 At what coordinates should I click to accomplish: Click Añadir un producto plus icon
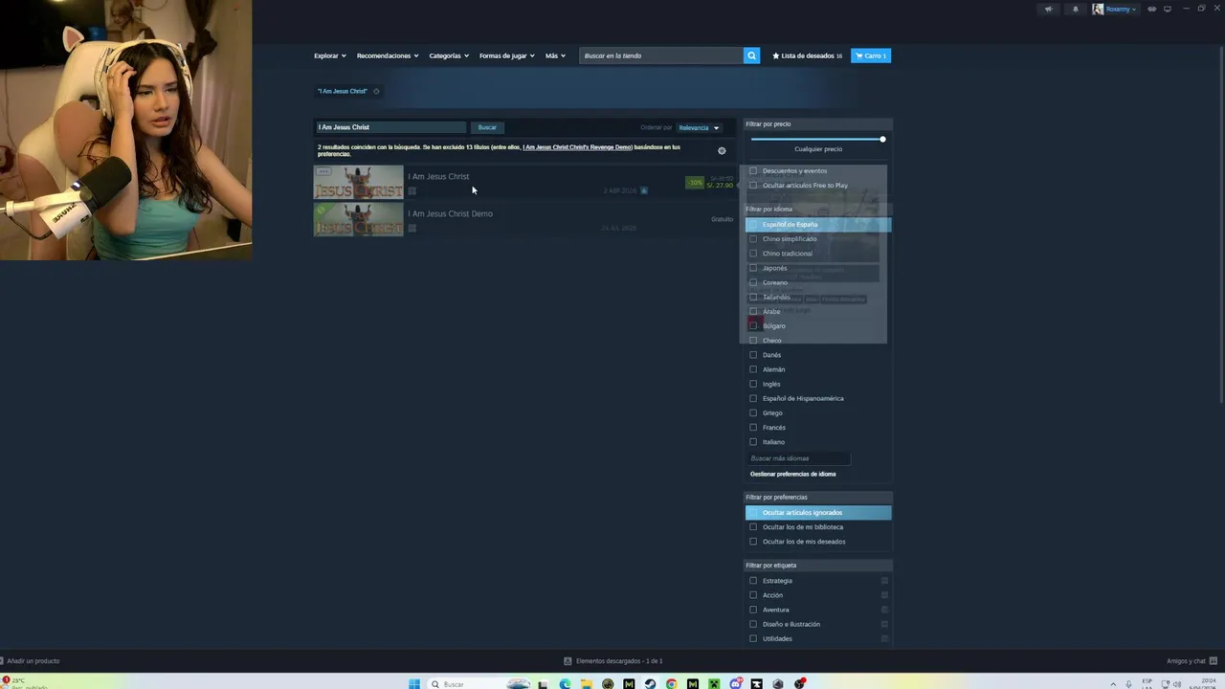3,660
